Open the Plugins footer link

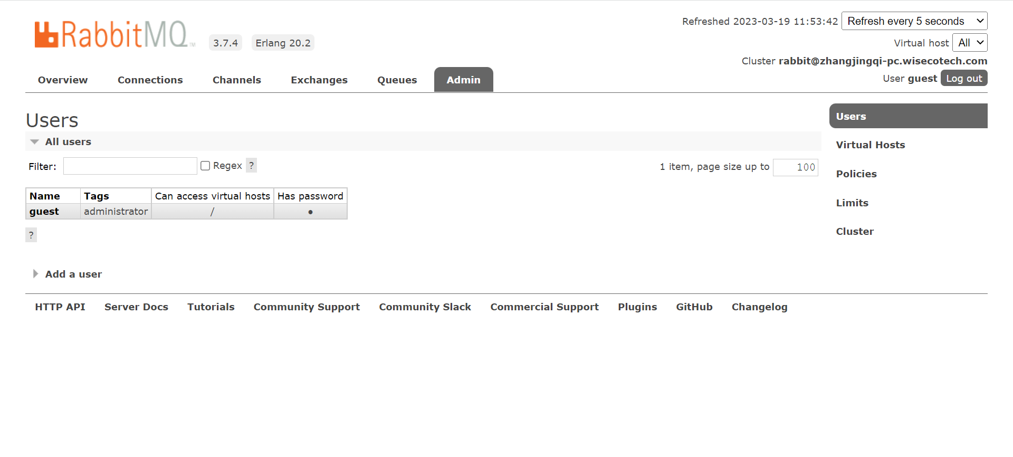pos(637,307)
